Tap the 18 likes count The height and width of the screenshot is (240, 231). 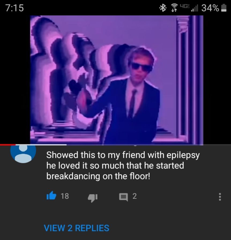point(65,196)
